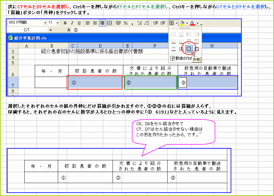The height and width of the screenshot is (196, 274).
Task: Toggle italic formatting
Action: click(72, 23)
